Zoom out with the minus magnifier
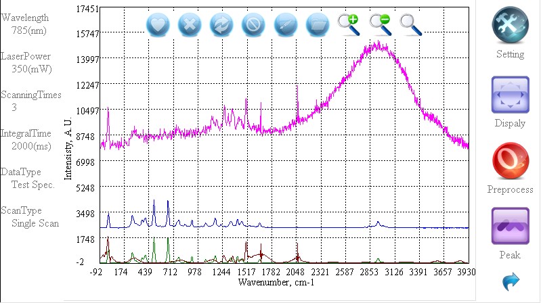 [380, 24]
